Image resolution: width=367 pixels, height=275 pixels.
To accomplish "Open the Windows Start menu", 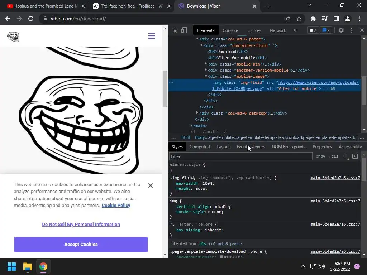I will [x=11, y=266].
